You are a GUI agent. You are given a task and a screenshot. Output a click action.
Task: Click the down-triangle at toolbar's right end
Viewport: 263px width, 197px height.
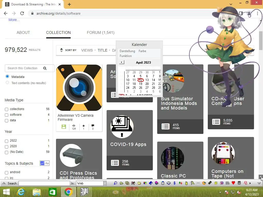(259, 183)
